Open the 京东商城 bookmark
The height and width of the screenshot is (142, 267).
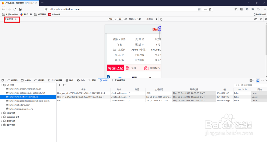click(x=54, y=14)
